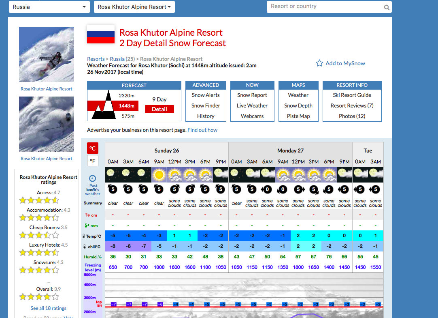Select the 2320m elevation forecast
438x318 pixels.
127,96
